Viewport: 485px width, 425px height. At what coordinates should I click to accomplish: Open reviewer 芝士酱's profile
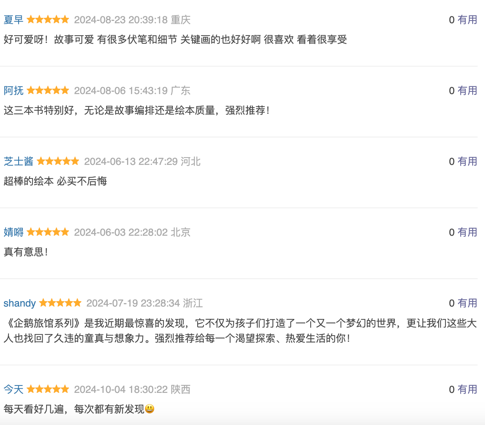coord(19,161)
